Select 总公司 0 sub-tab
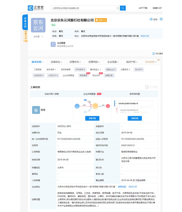Image resolution: width=182 pixels, height=212 pixels. click(139, 69)
